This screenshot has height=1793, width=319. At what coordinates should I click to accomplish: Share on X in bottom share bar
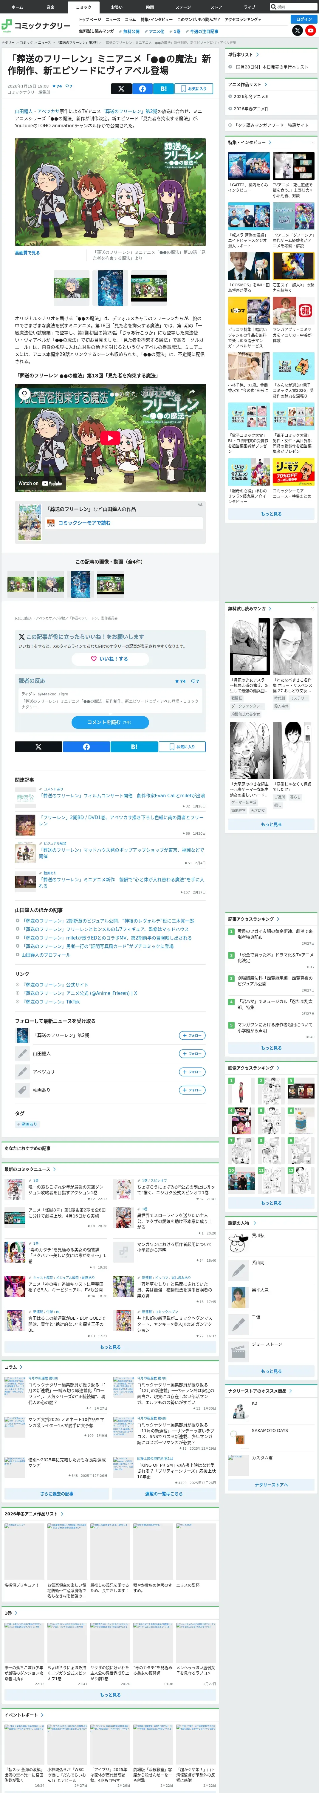[38, 747]
